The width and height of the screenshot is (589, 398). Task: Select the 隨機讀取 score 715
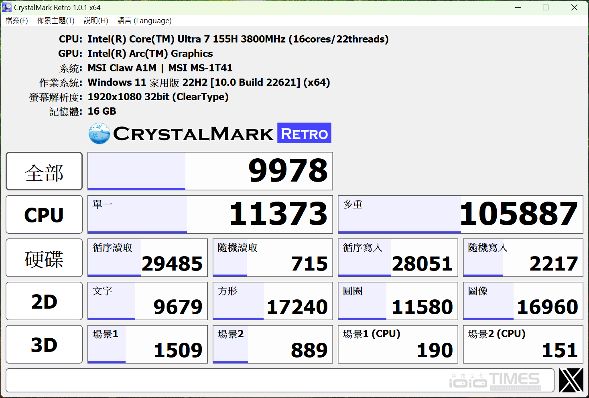(x=273, y=258)
